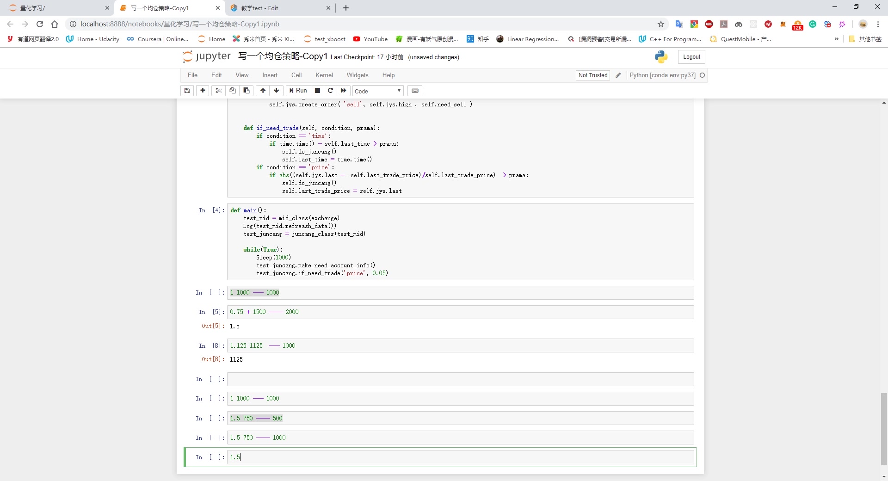The height and width of the screenshot is (481, 888).
Task: Click the cell with 0.75 + 1500 —— 2000
Action: (x=460, y=312)
